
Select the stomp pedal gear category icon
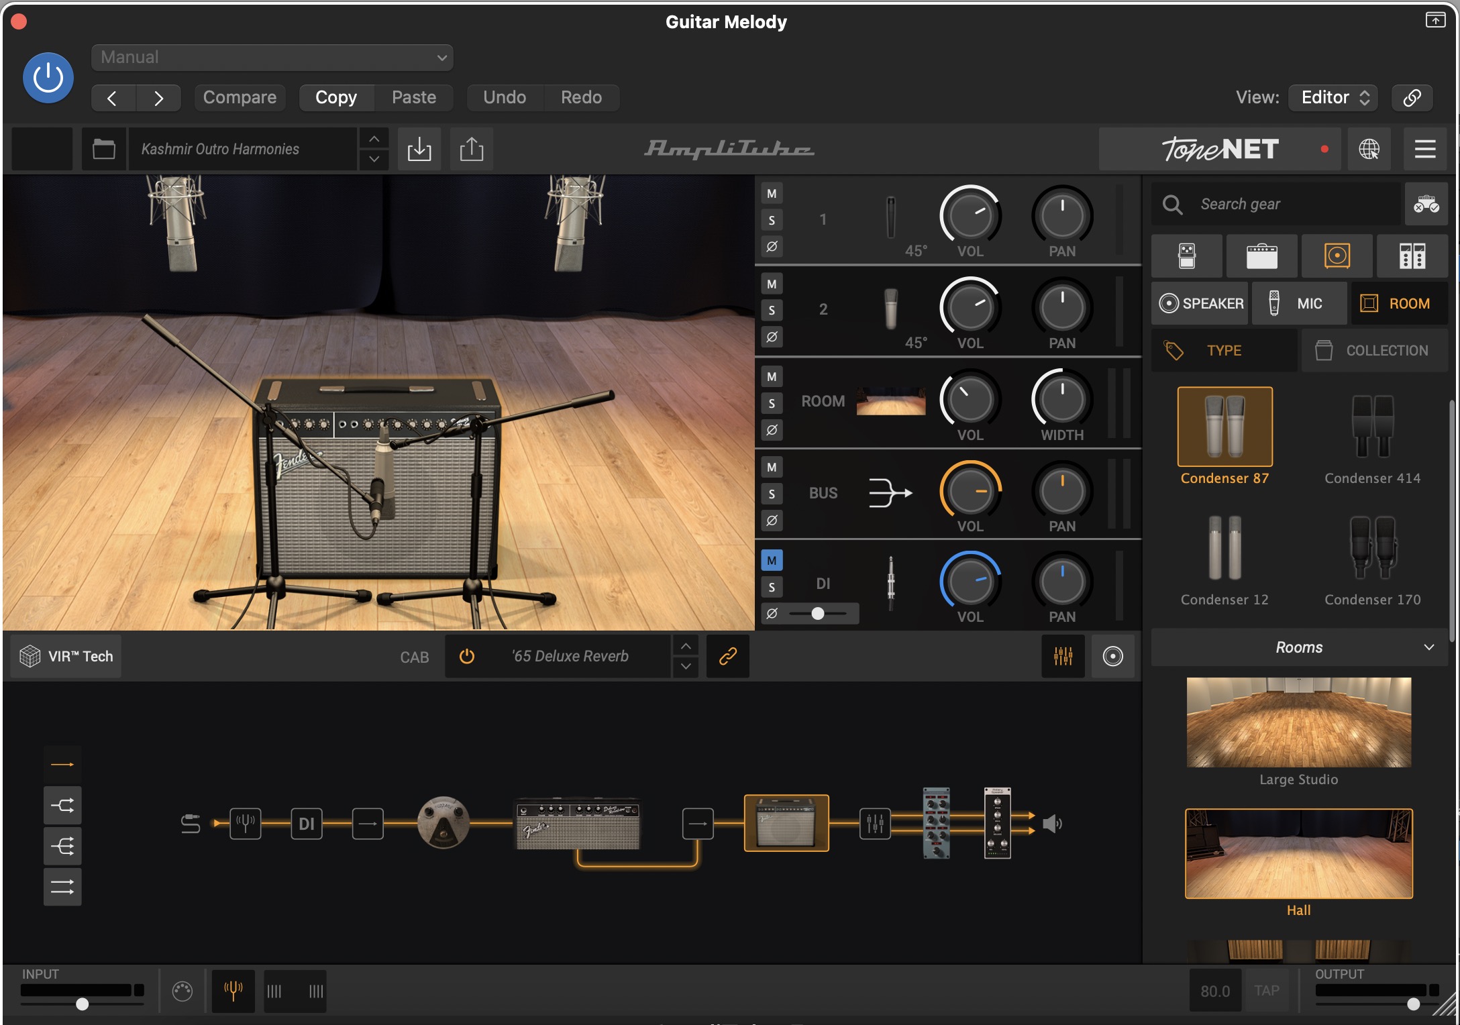(x=1186, y=256)
